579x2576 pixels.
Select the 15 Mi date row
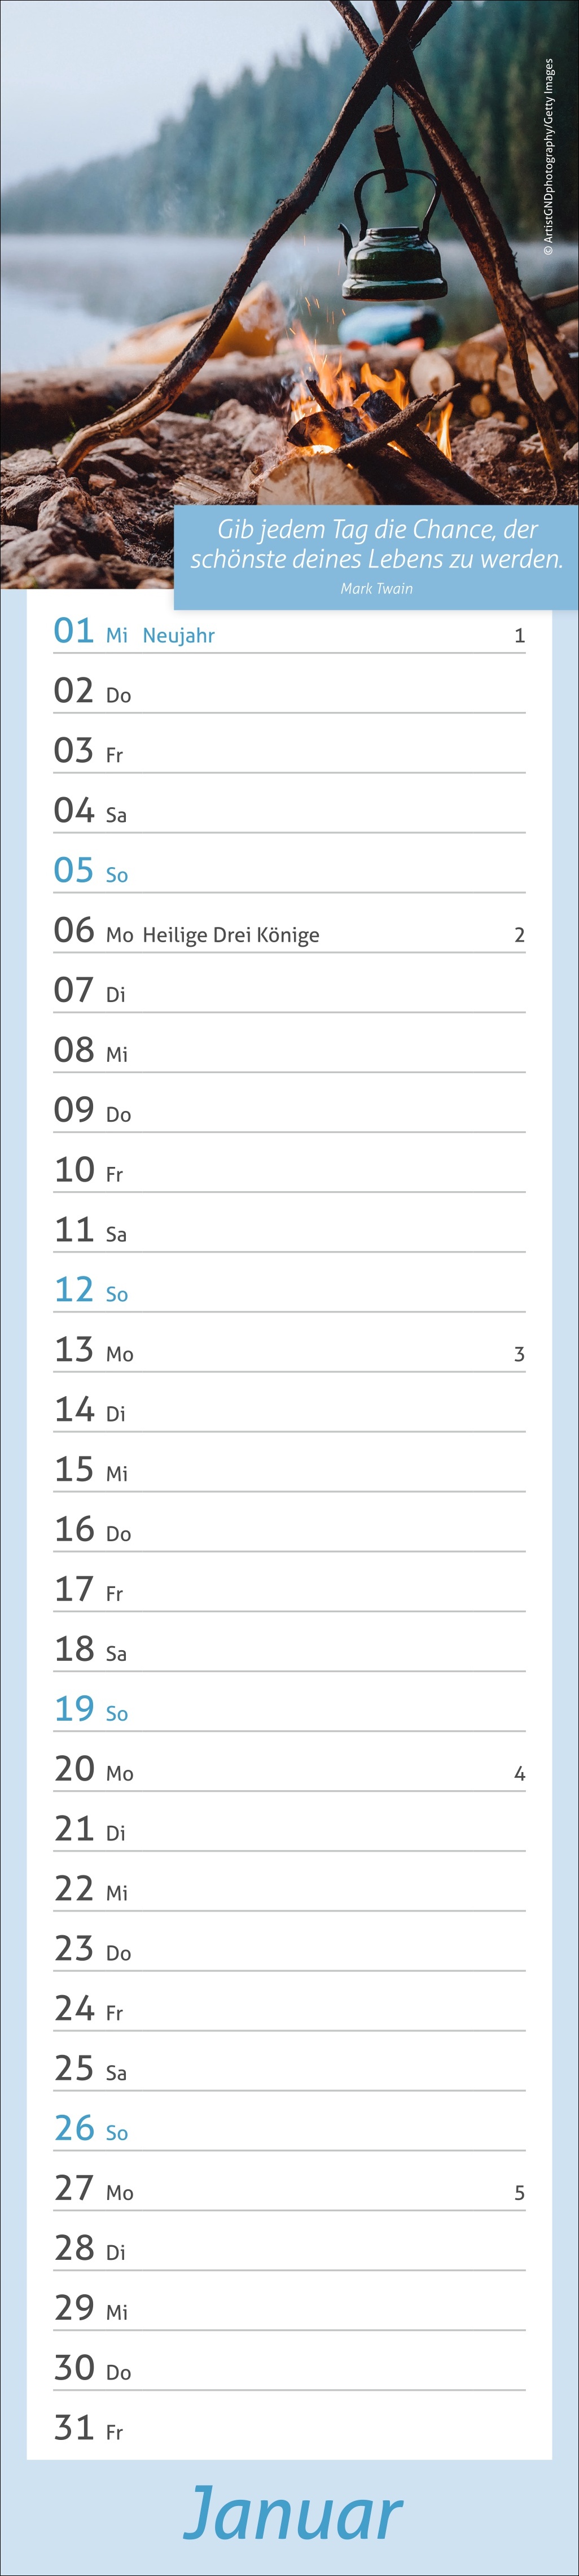289,1470
